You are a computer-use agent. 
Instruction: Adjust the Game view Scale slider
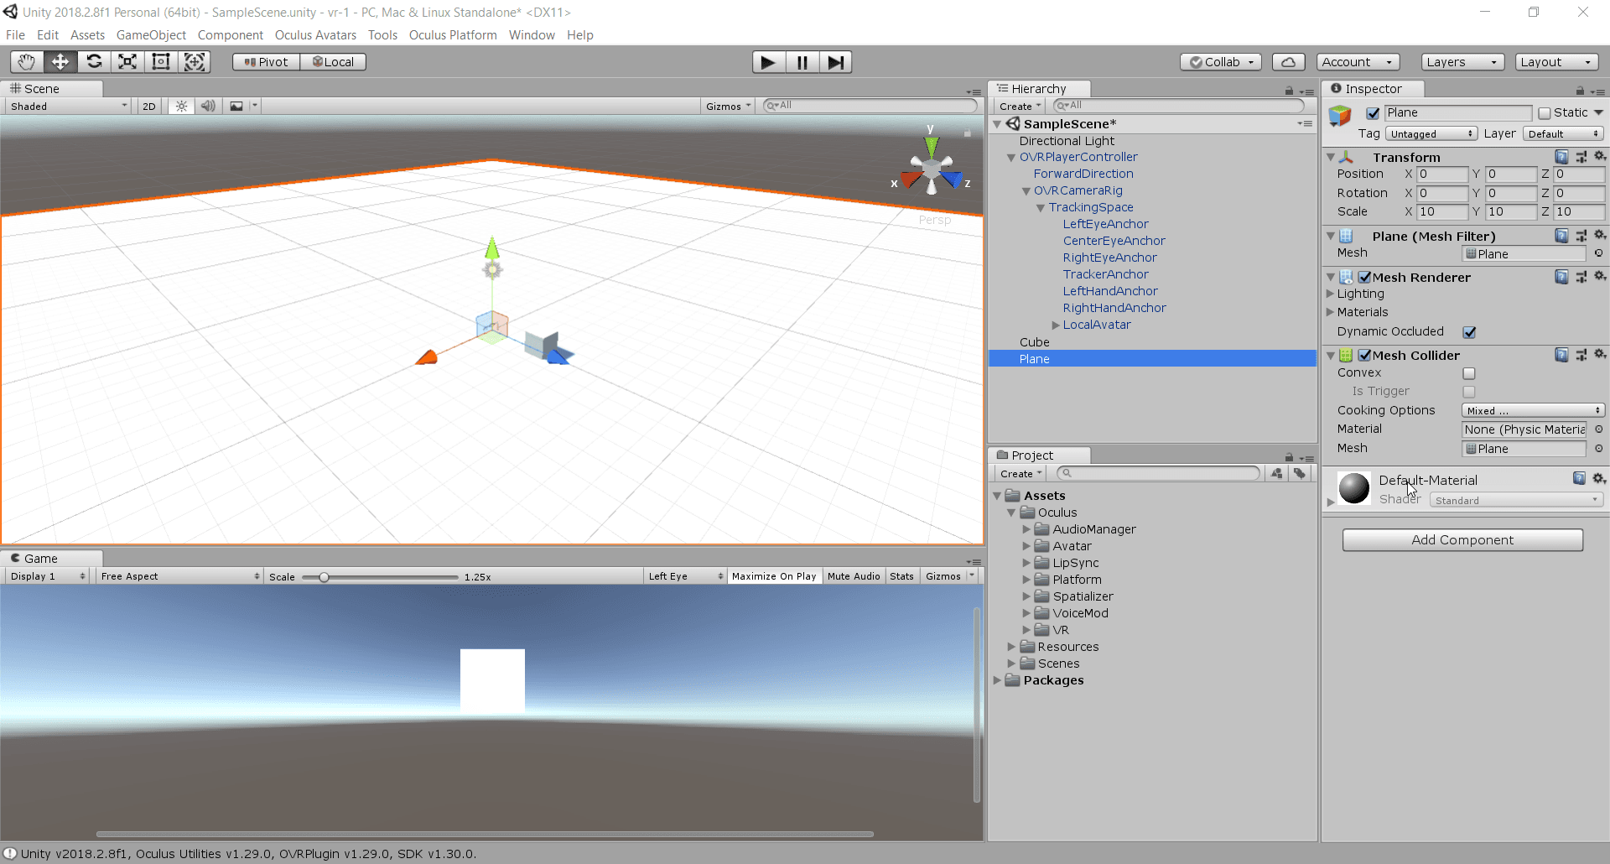click(324, 577)
